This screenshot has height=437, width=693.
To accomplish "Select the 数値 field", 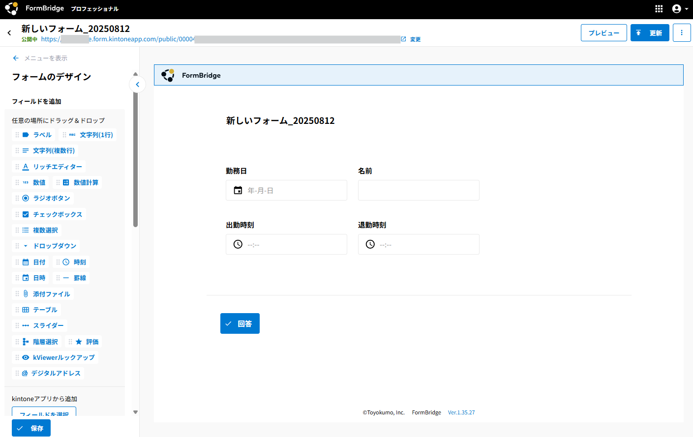I will (x=30, y=182).
